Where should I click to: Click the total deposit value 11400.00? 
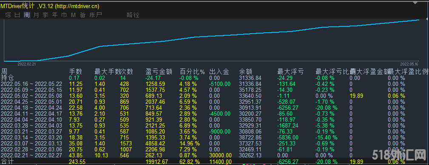tap(221, 162)
